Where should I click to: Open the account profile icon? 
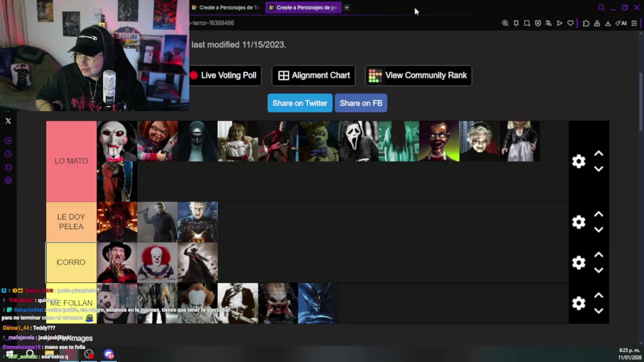click(597, 23)
